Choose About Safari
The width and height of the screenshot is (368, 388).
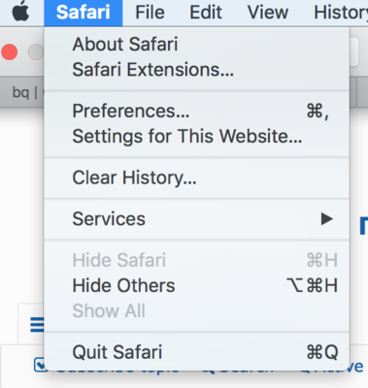197,44
